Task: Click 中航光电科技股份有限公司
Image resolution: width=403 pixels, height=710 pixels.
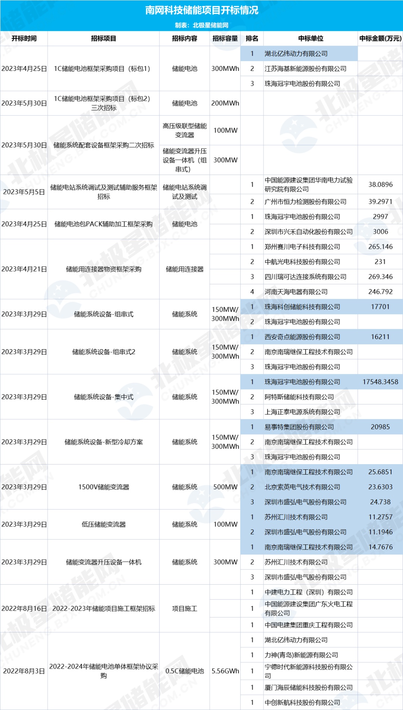Action: (x=302, y=262)
